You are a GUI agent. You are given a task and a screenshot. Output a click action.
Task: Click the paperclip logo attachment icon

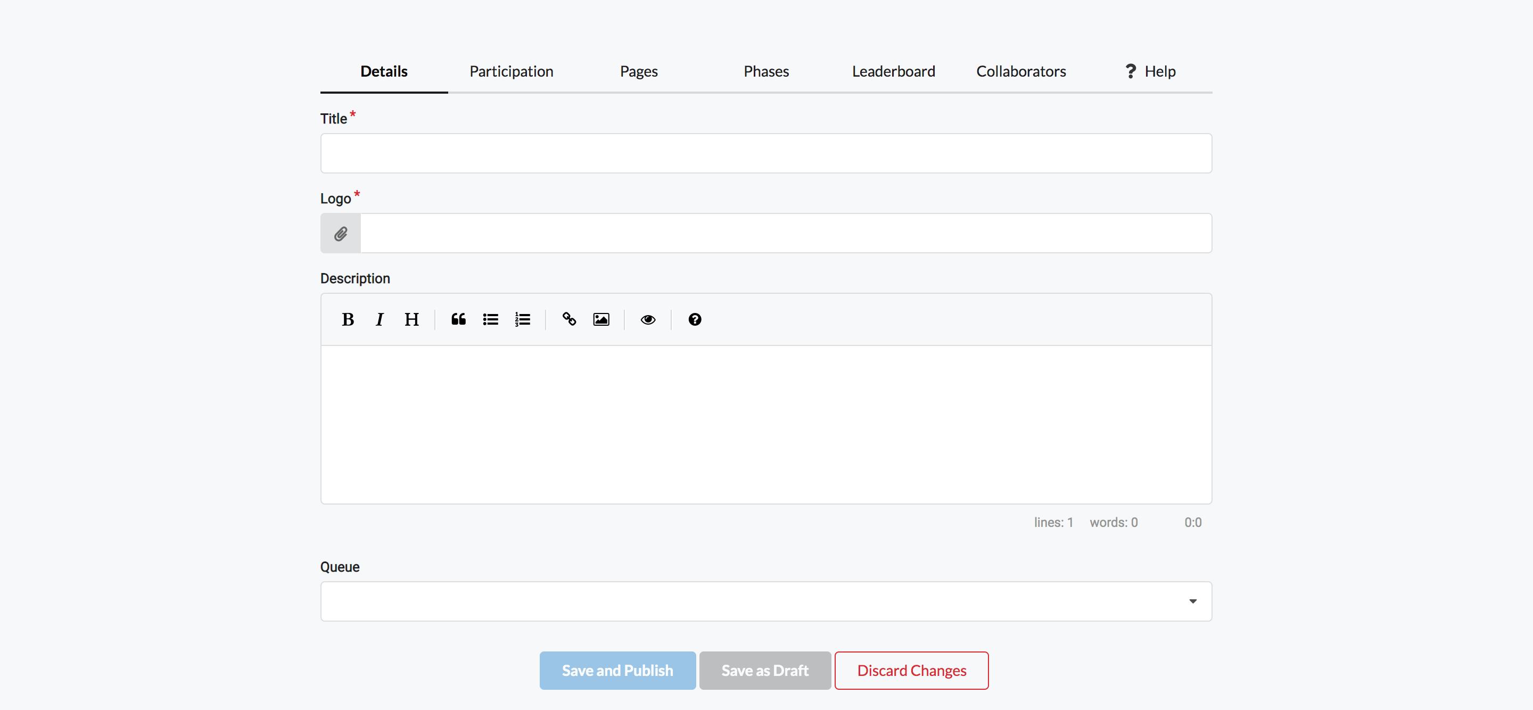coord(341,233)
